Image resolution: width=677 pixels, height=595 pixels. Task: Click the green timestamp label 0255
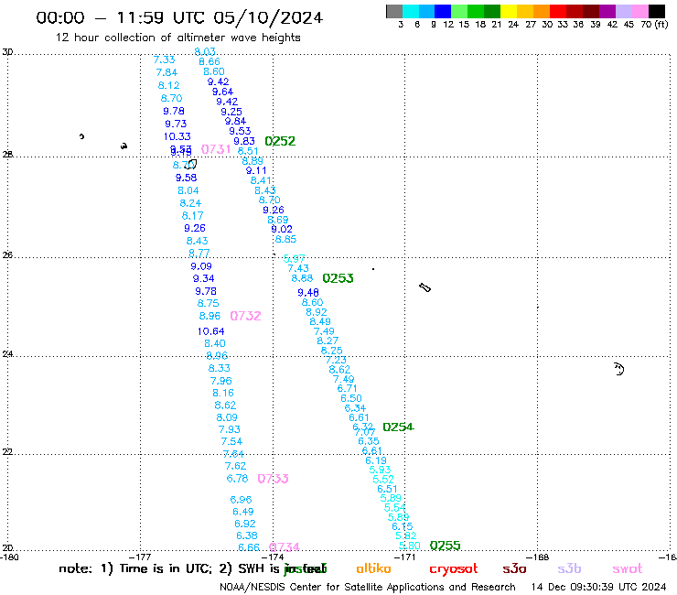445,546
